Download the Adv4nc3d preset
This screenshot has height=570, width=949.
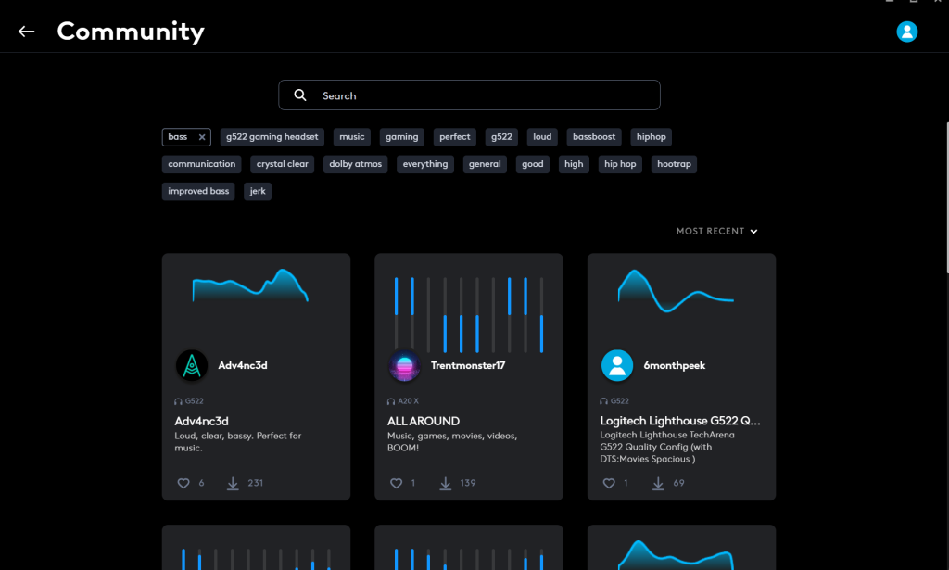tap(233, 484)
